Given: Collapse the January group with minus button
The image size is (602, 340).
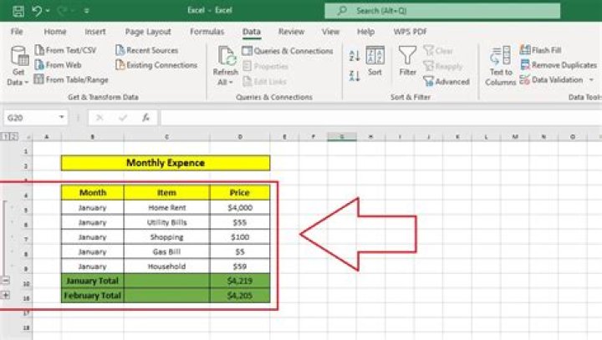Looking at the screenshot, I should click(x=5, y=281).
